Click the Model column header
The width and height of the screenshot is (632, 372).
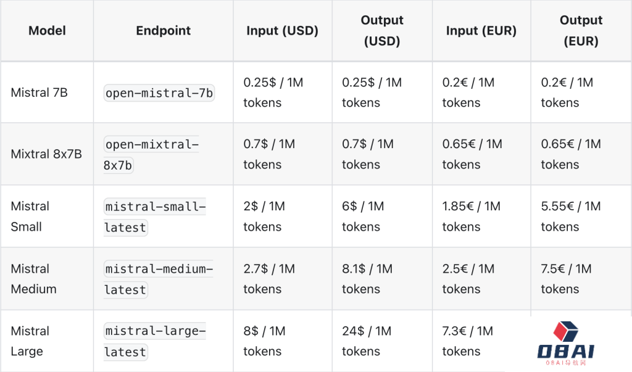click(x=47, y=30)
